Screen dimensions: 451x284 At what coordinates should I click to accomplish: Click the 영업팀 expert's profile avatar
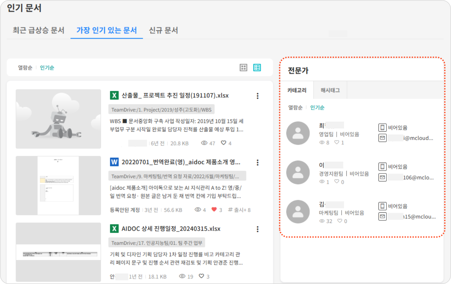pos(298,133)
